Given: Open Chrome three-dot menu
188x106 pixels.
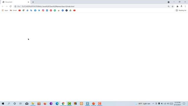Looking at the screenshot, I should tap(185, 6).
